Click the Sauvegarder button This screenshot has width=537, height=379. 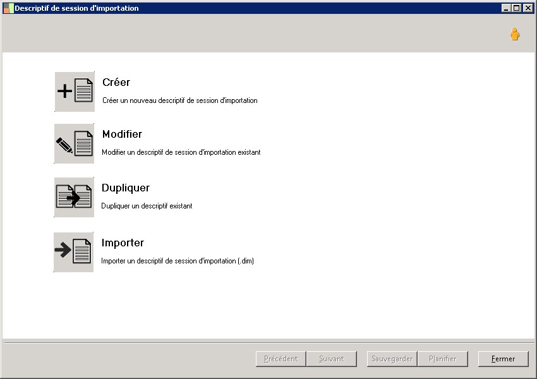point(392,359)
